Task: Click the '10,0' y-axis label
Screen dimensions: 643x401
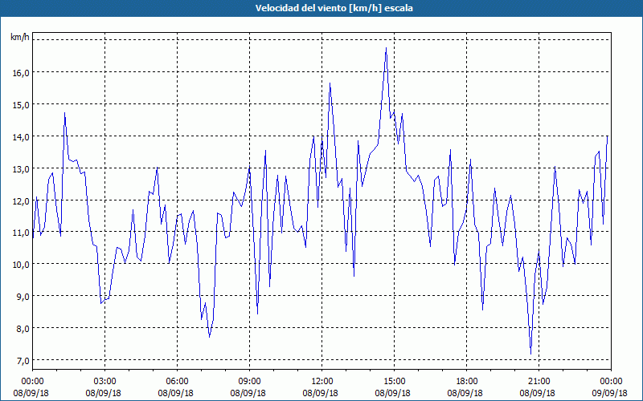Action: tap(21, 265)
